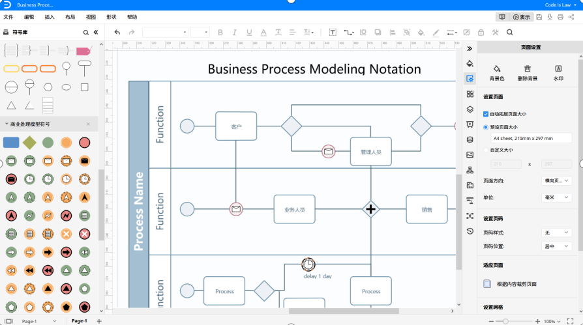Open the layers panel from the sidebar
This screenshot has height=325, width=583.
470,109
